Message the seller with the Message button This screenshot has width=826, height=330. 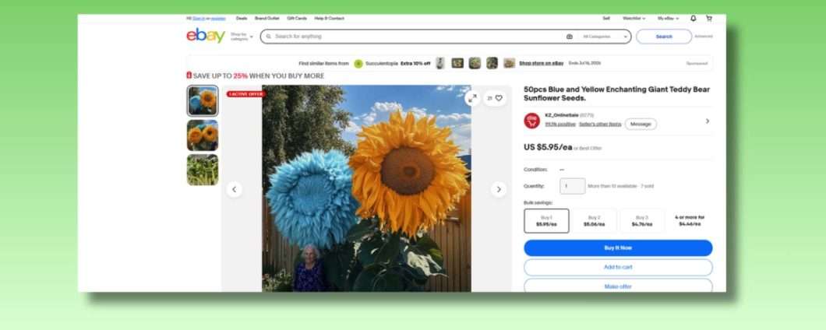pyautogui.click(x=641, y=125)
